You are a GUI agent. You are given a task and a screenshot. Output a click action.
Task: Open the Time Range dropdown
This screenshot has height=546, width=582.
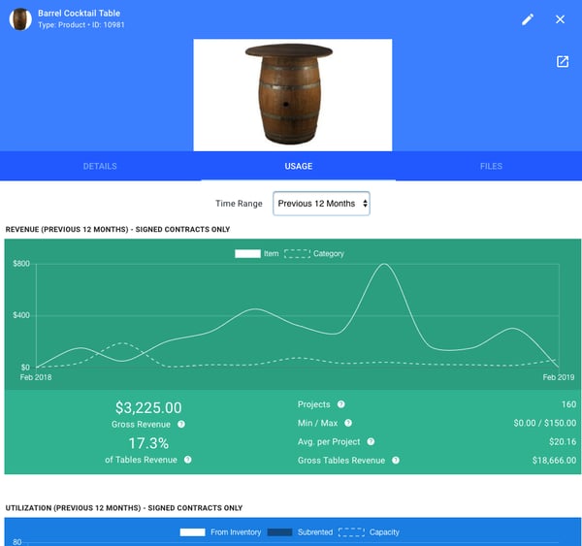click(321, 204)
